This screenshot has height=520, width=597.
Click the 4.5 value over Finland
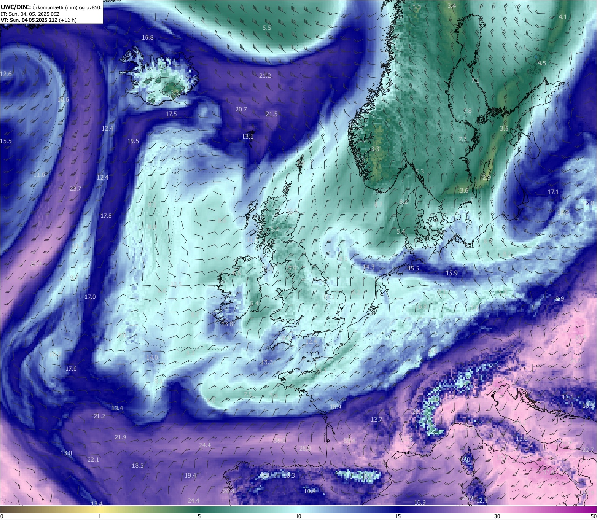(x=542, y=63)
